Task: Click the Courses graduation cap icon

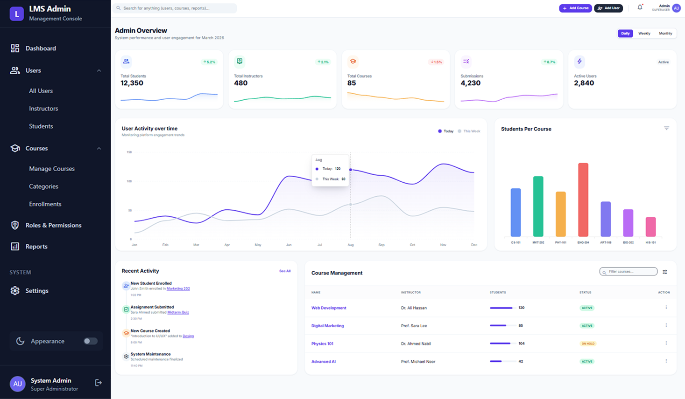Action: pyautogui.click(x=15, y=148)
